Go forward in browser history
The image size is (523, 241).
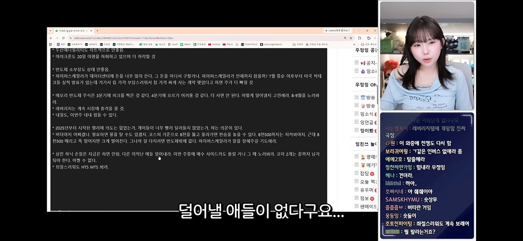[x=57, y=38]
